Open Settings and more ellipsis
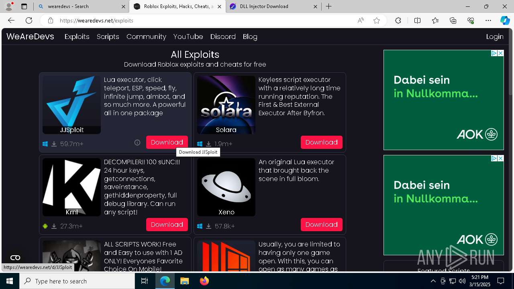Image resolution: width=514 pixels, height=289 pixels. click(x=488, y=20)
